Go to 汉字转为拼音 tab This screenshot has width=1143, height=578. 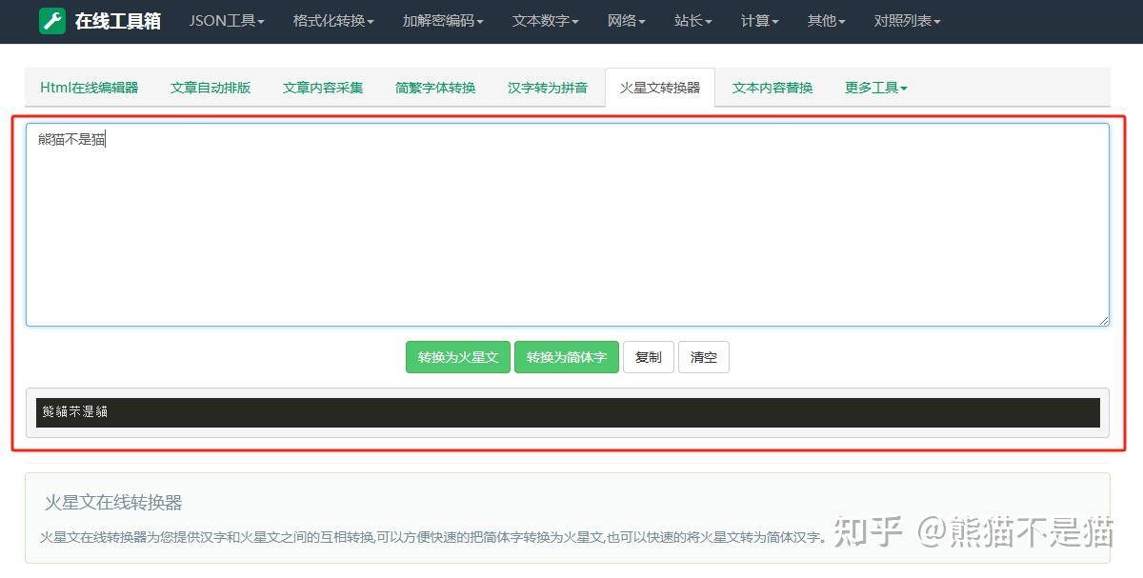pos(548,88)
